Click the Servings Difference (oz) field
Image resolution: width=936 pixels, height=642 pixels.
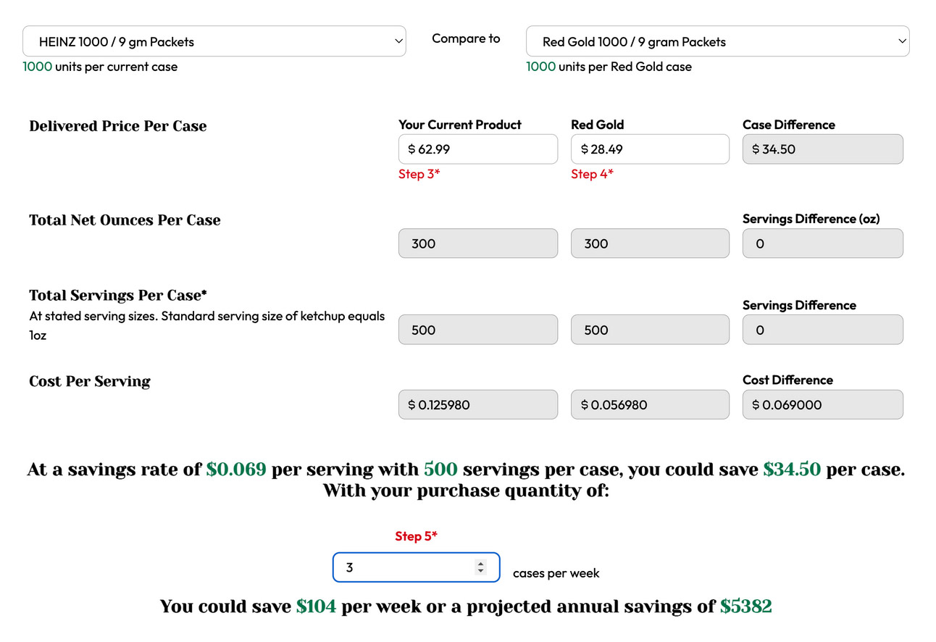[822, 243]
